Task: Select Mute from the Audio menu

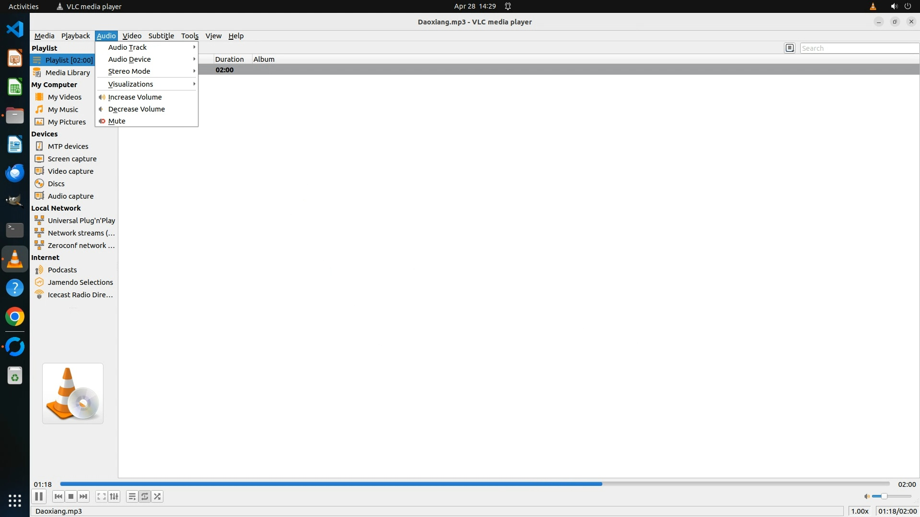Action: tap(117, 121)
